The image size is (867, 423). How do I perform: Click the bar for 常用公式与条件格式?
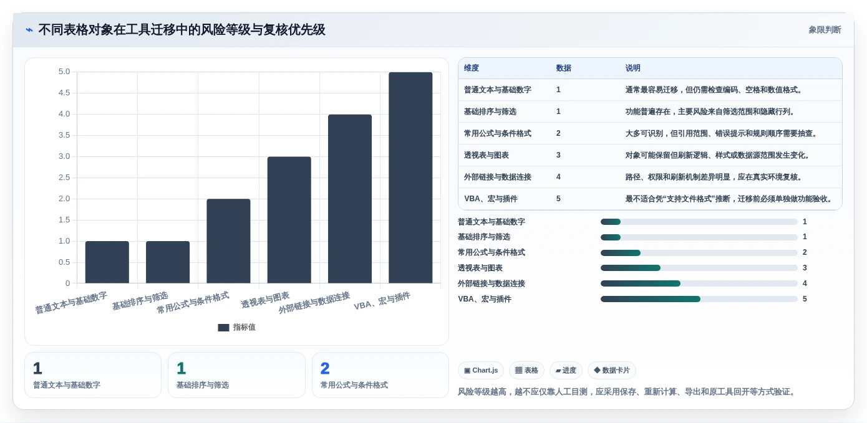[x=228, y=241]
